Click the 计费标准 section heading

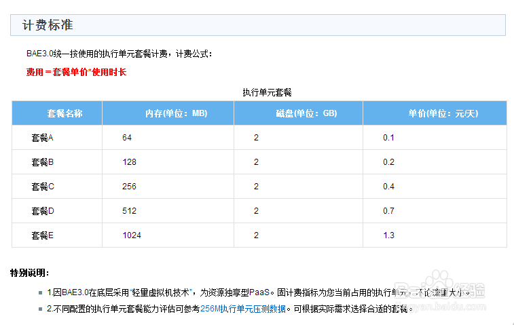pyautogui.click(x=48, y=25)
